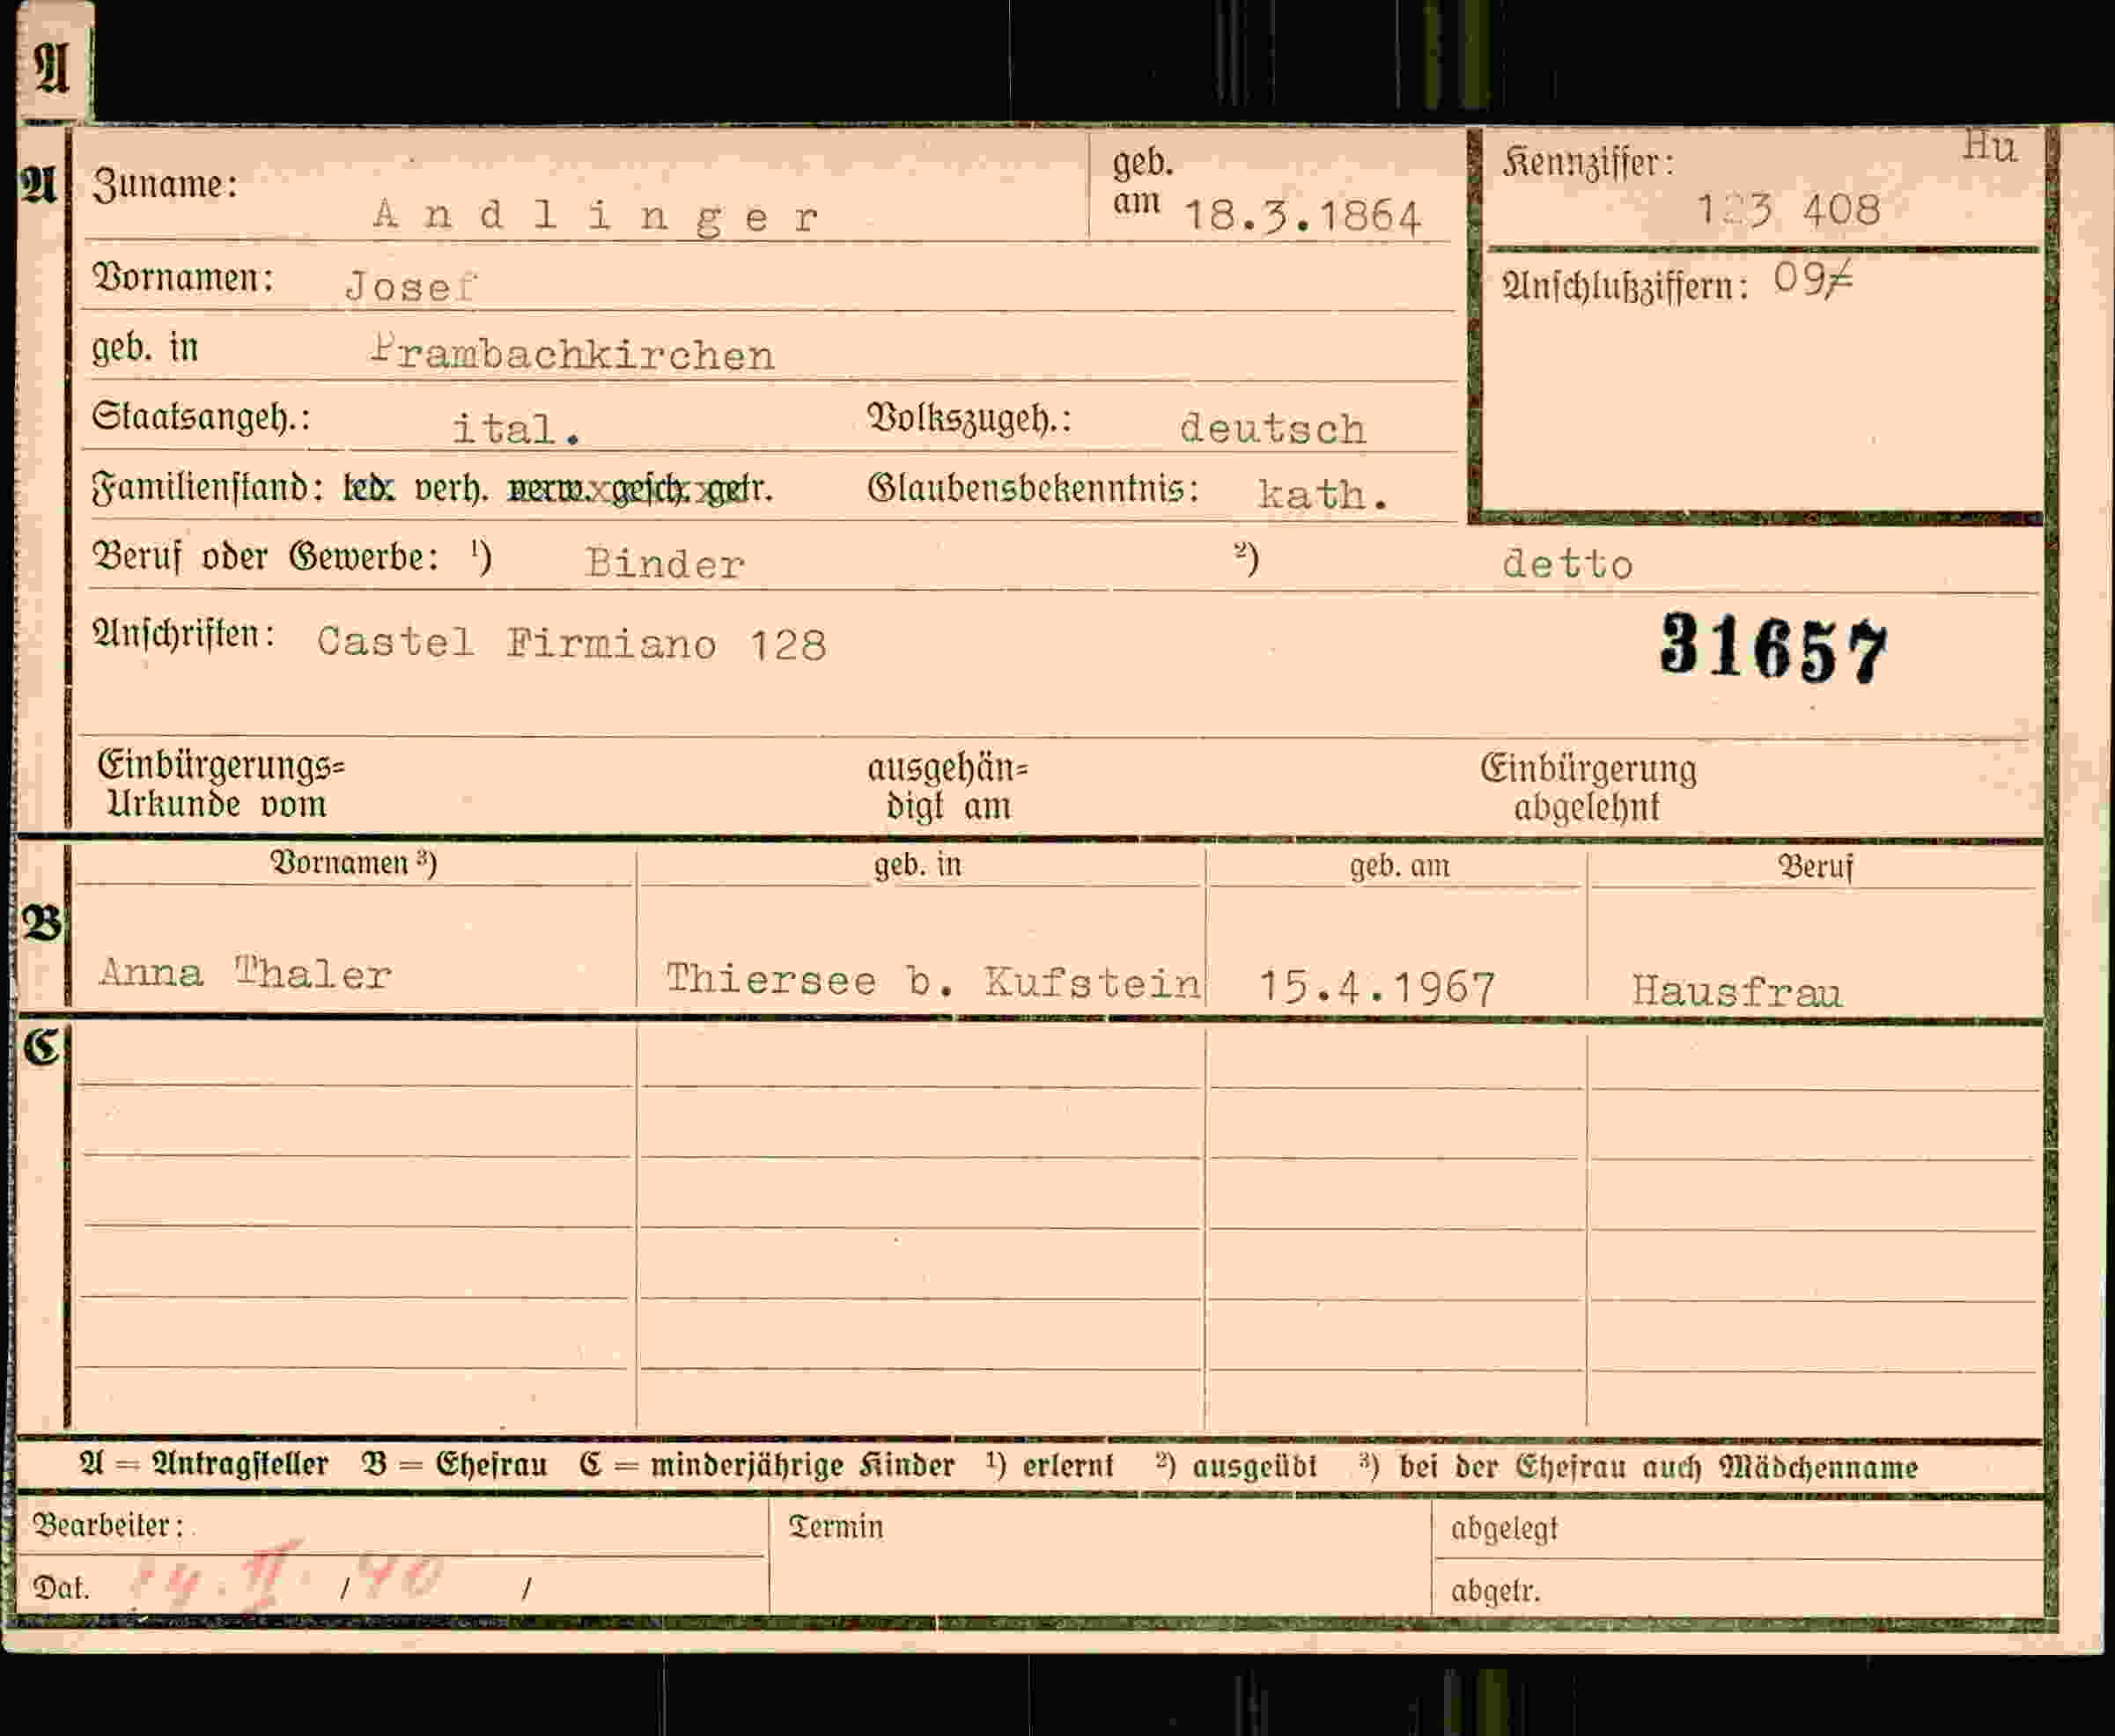Select the "Einbürgerungs-Urkunde vom" label
The image size is (2115, 1736).
click(220, 786)
